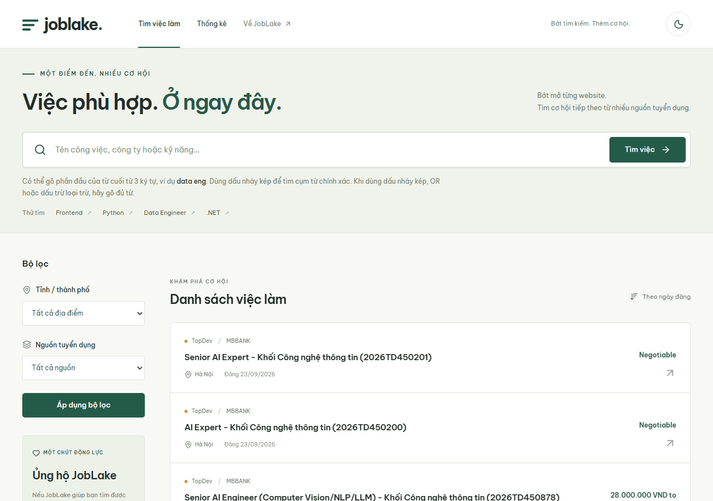The width and height of the screenshot is (713, 501).
Task: Open Senior AI Expert job title (2026TD450201)
Action: click(308, 357)
